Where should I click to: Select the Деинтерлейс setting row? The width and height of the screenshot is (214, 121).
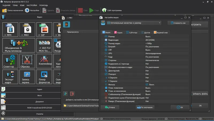click(145, 71)
